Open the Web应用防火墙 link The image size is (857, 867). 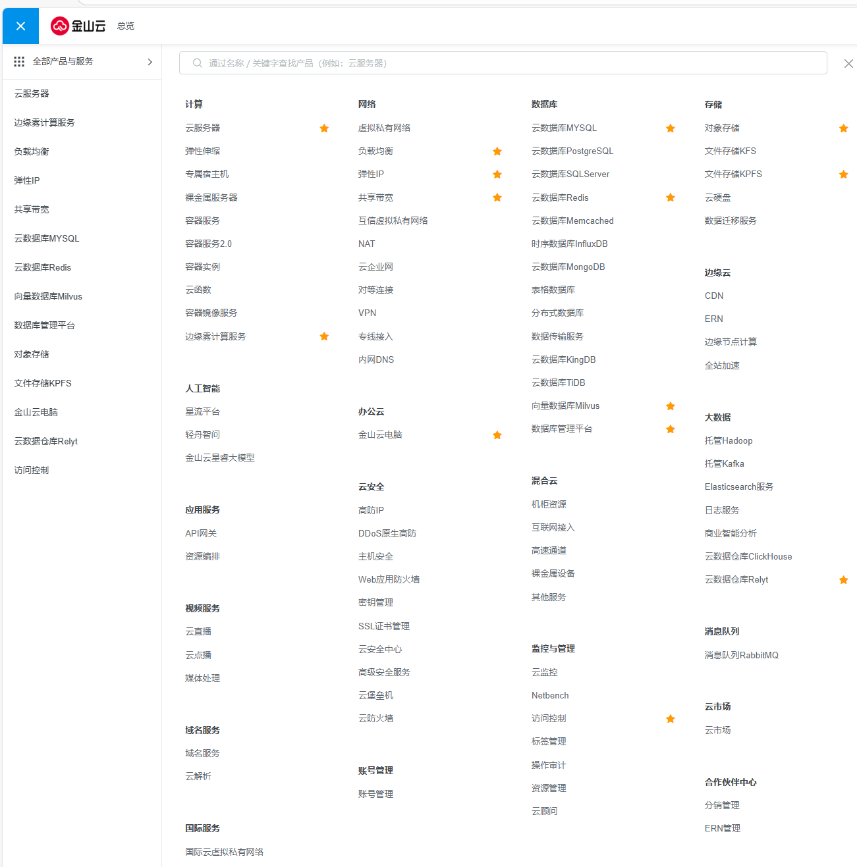tap(389, 579)
